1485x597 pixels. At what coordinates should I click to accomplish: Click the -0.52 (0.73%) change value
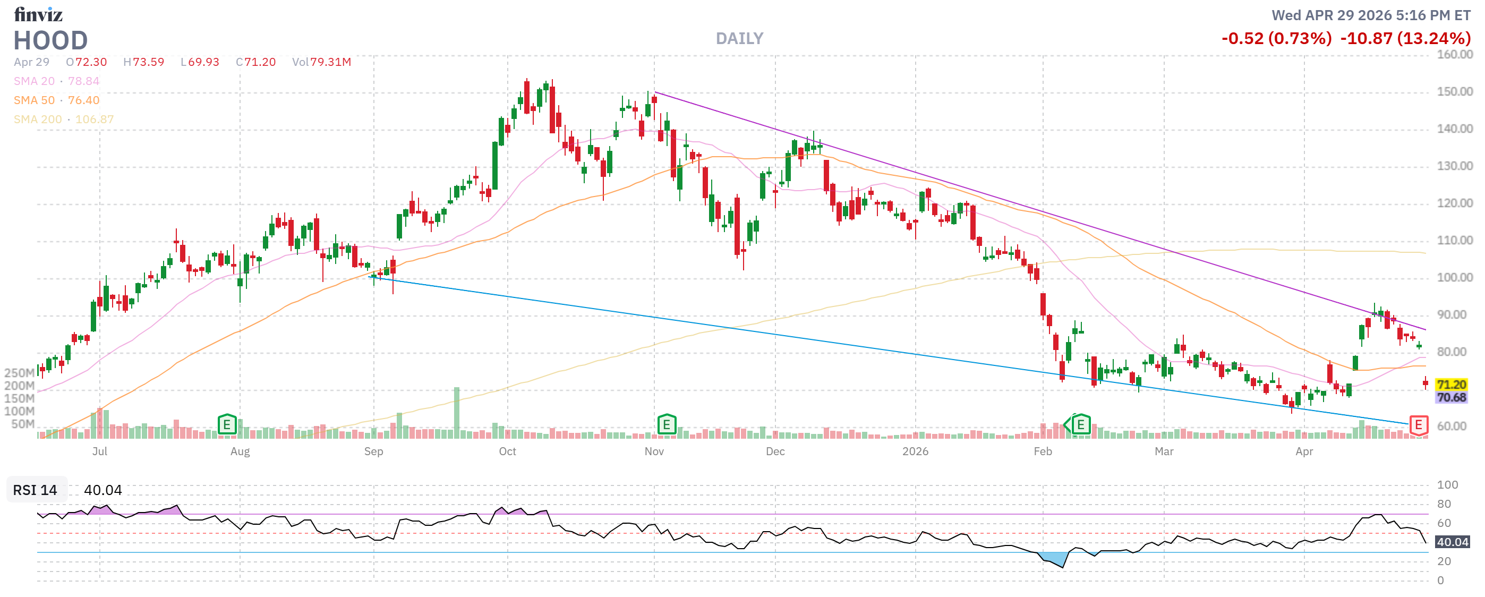1276,39
